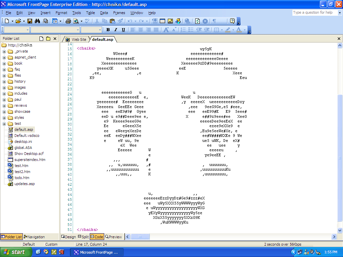
Task: Insert picture from file icon
Action: tap(170, 21)
